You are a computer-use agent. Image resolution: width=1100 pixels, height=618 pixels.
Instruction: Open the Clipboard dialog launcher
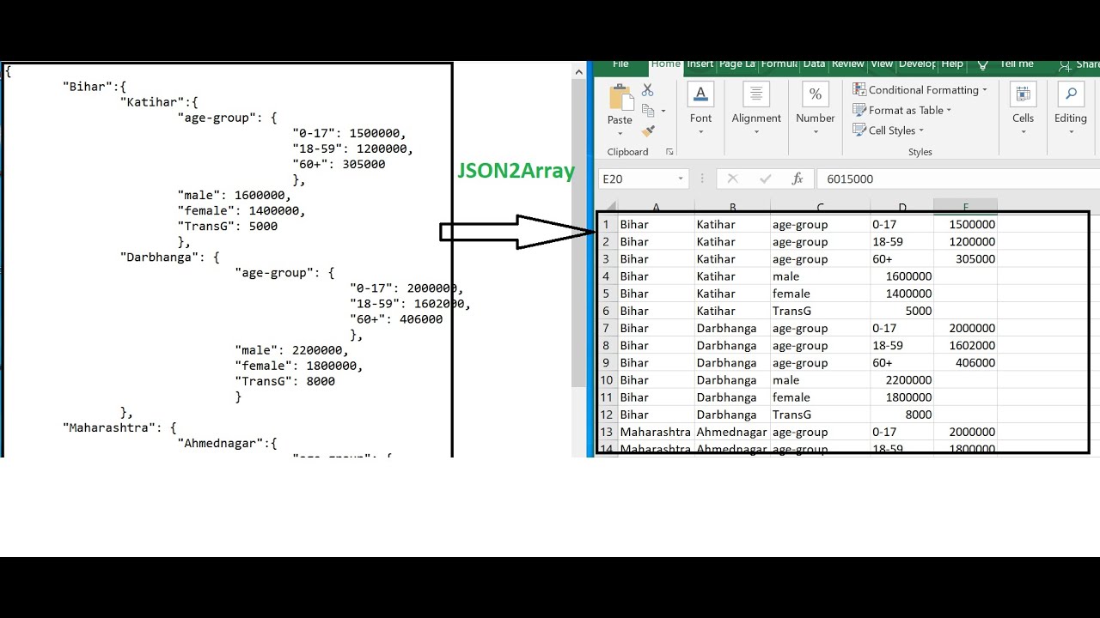pyautogui.click(x=669, y=152)
